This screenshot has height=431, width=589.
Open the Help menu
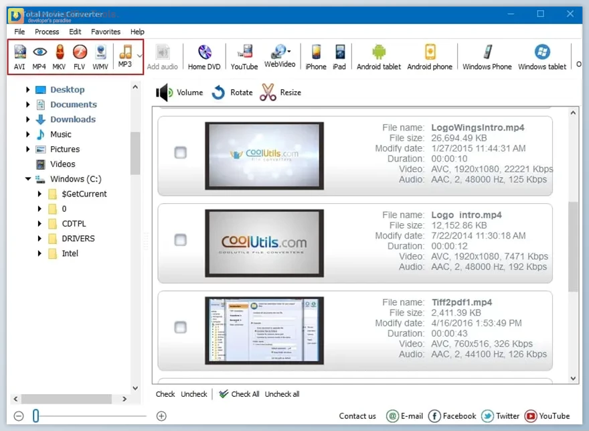[137, 32]
